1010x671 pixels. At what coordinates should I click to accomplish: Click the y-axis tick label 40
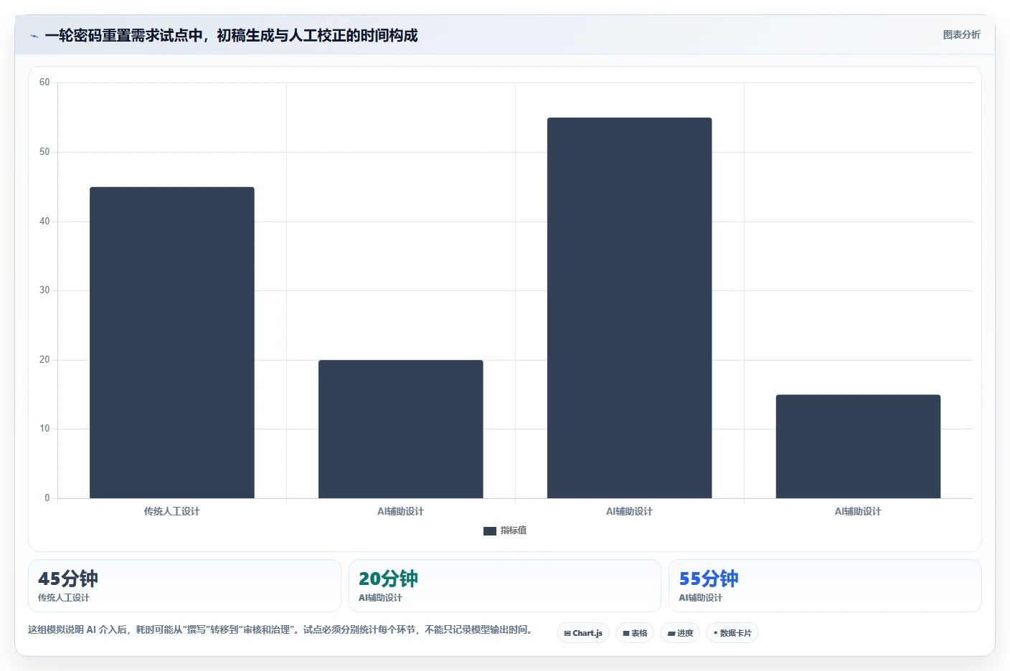click(44, 222)
